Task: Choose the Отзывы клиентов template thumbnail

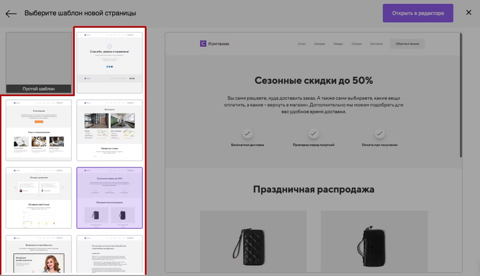Action: tap(39, 198)
